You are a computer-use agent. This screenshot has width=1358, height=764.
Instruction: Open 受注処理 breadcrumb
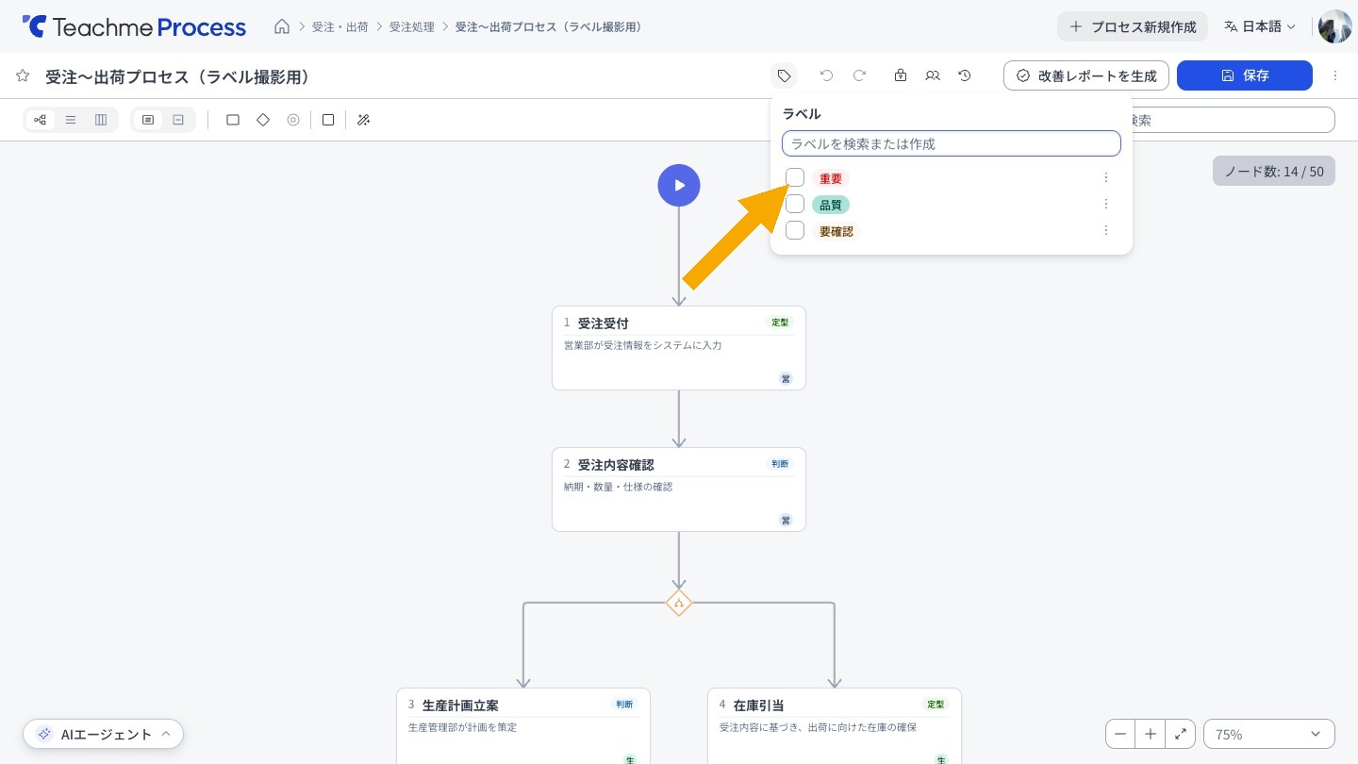click(x=412, y=26)
